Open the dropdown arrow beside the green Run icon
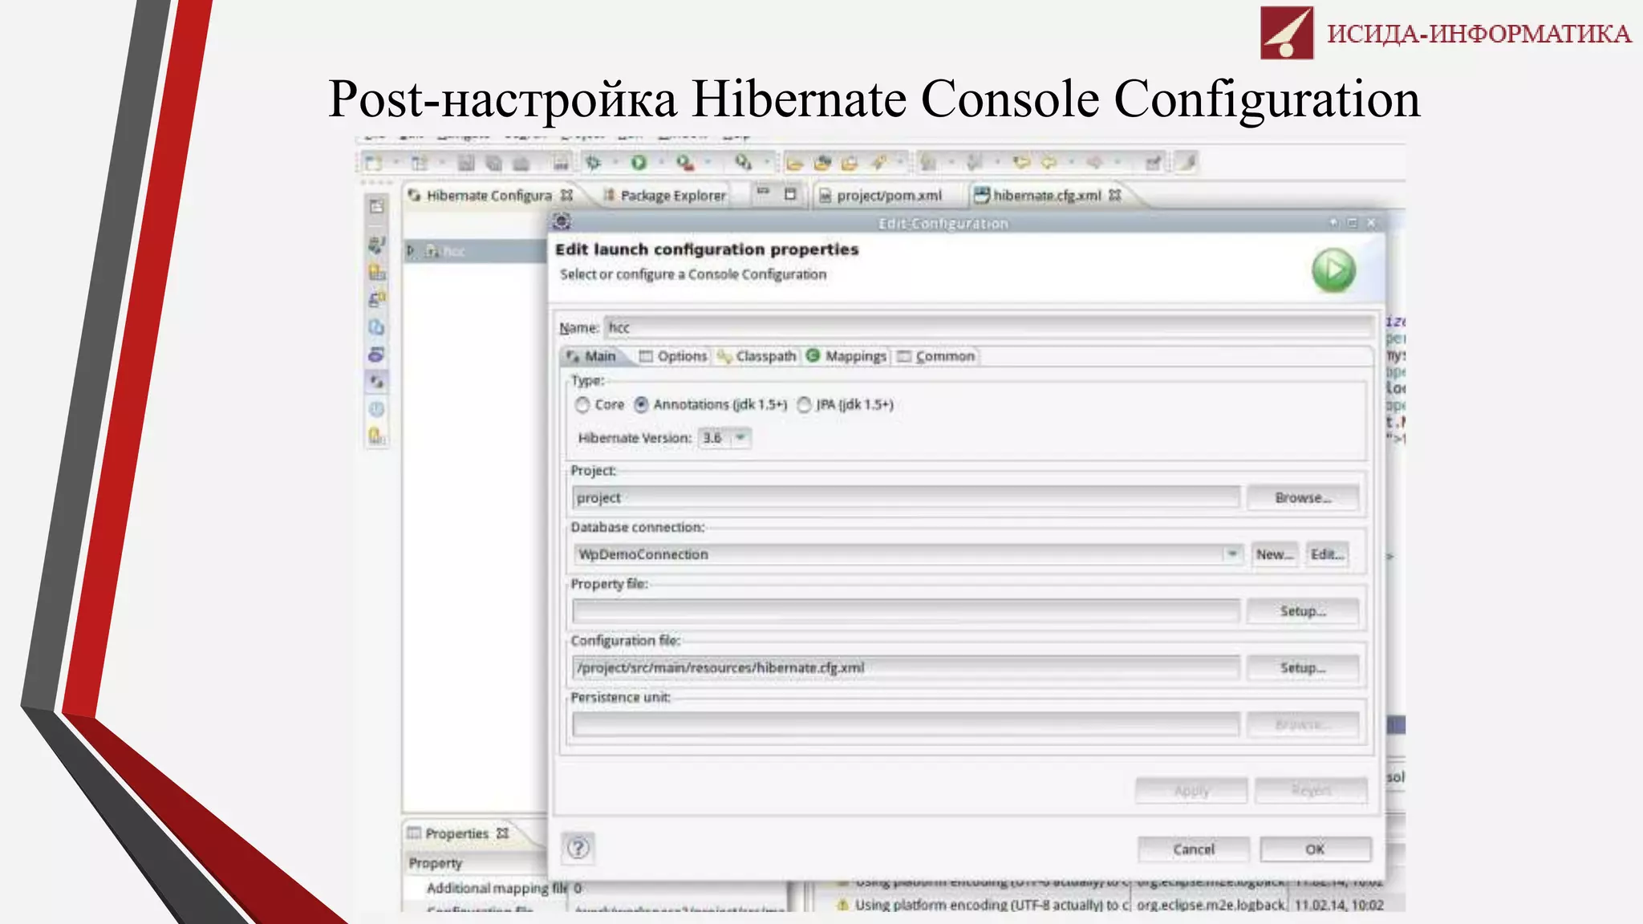 [x=661, y=163]
